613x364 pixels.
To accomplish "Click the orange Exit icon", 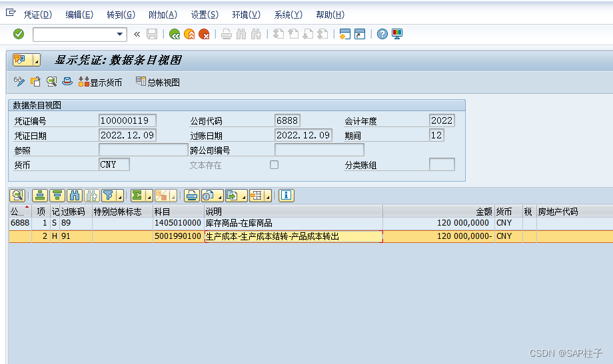I will [189, 35].
